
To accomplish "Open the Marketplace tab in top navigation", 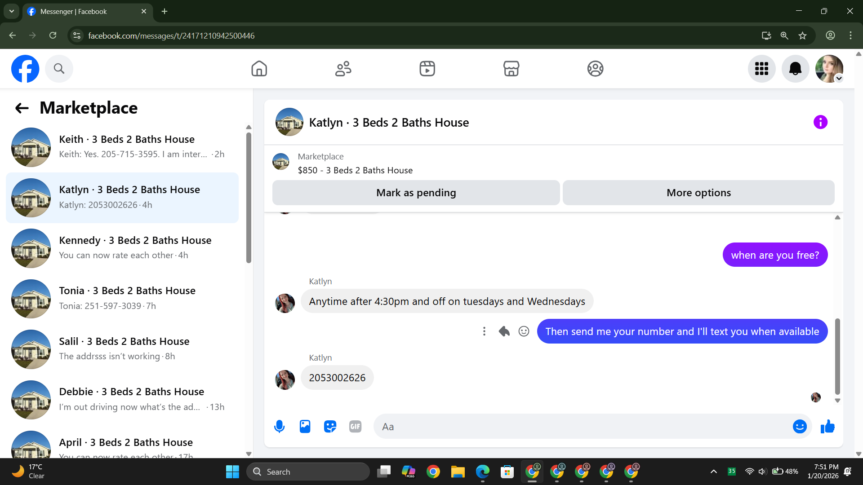I will click(511, 69).
